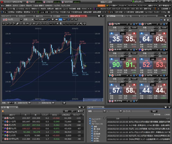Click the コピー button in rate list

click(73, 111)
